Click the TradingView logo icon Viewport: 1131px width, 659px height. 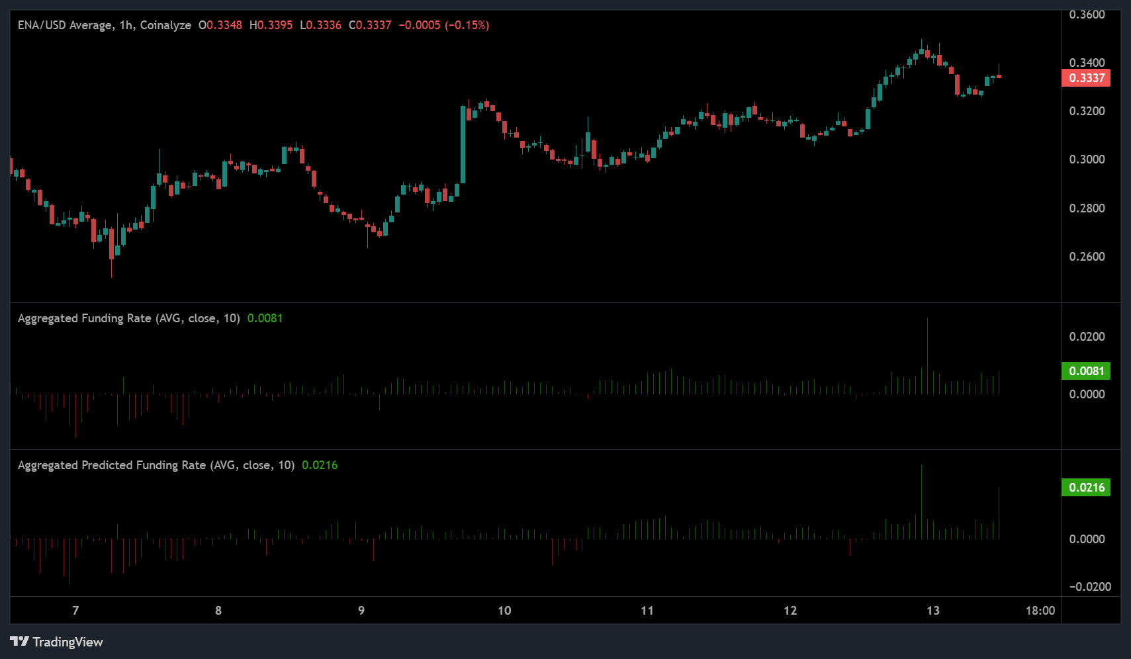(20, 641)
